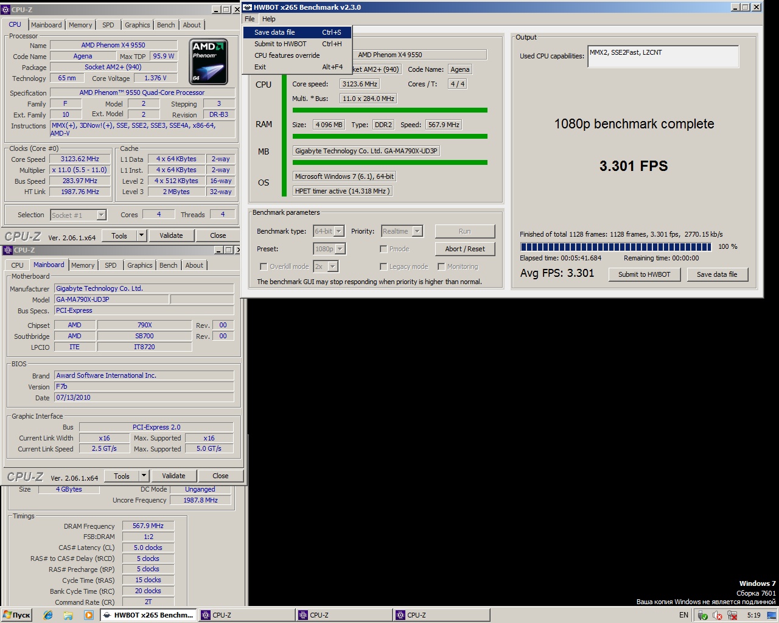The height and width of the screenshot is (623, 779).
Task: Open the Help menu in HWBOT
Action: pos(269,19)
